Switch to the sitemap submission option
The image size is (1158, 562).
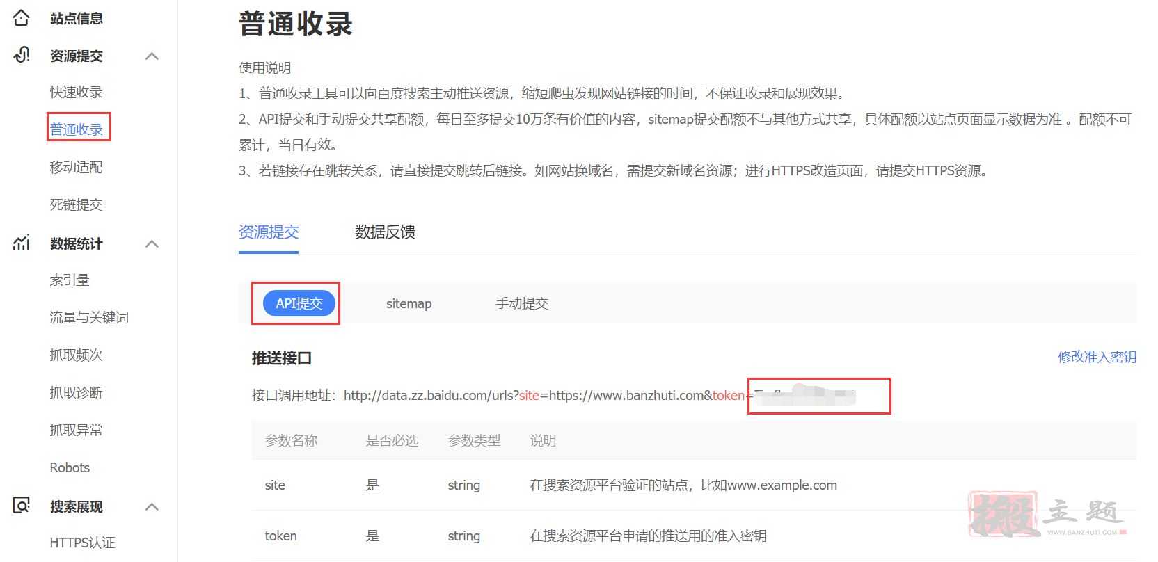pyautogui.click(x=409, y=303)
